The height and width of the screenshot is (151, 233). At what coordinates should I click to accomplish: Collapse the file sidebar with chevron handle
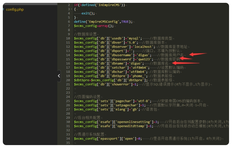coord(59,76)
